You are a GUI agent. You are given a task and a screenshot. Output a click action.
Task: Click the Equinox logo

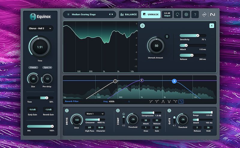click(40, 17)
